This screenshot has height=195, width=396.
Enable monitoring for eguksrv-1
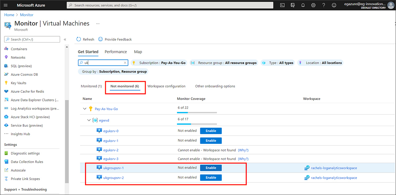click(x=211, y=141)
